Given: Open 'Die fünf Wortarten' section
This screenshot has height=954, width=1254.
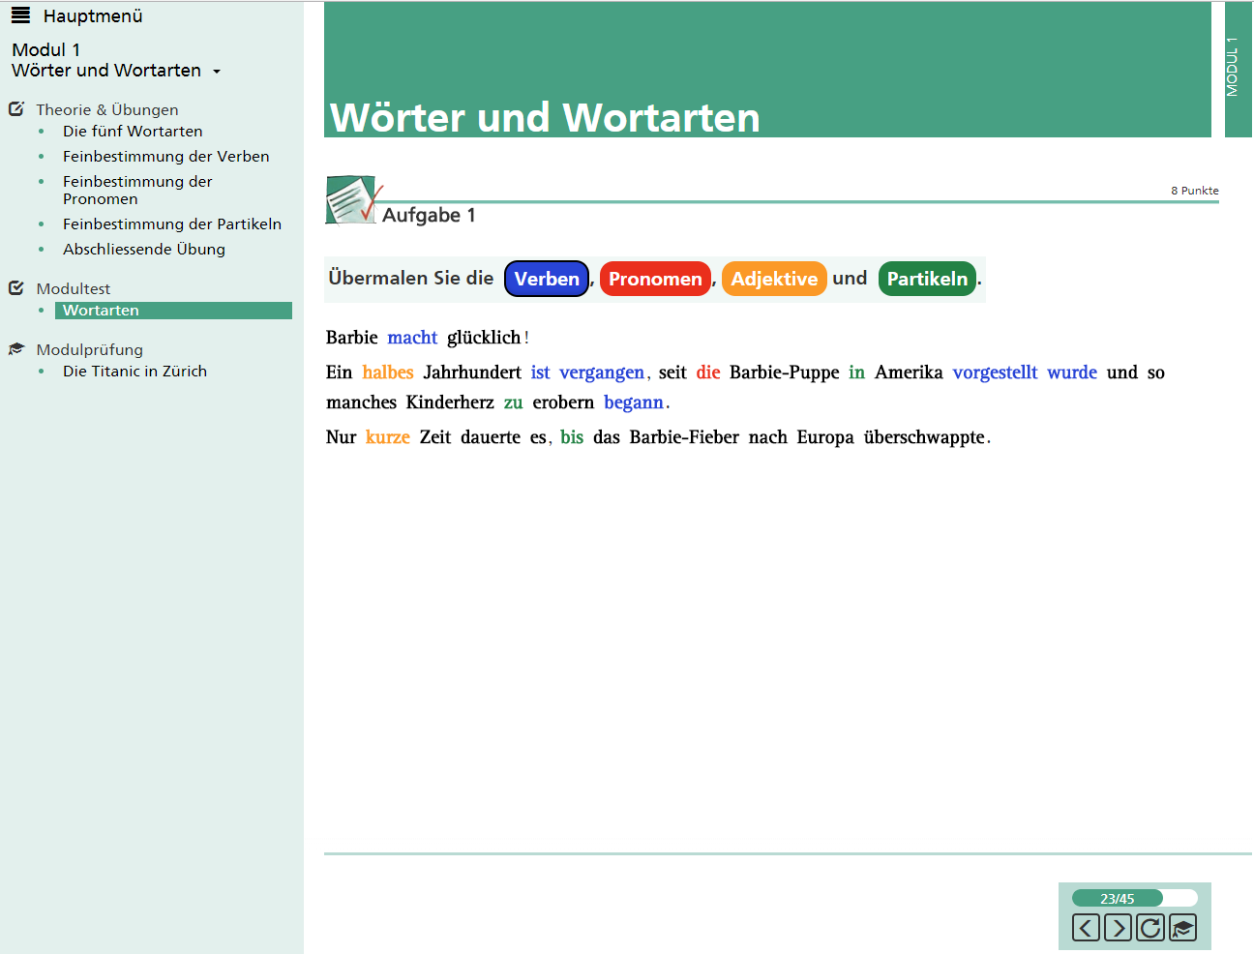Looking at the screenshot, I should click(133, 132).
